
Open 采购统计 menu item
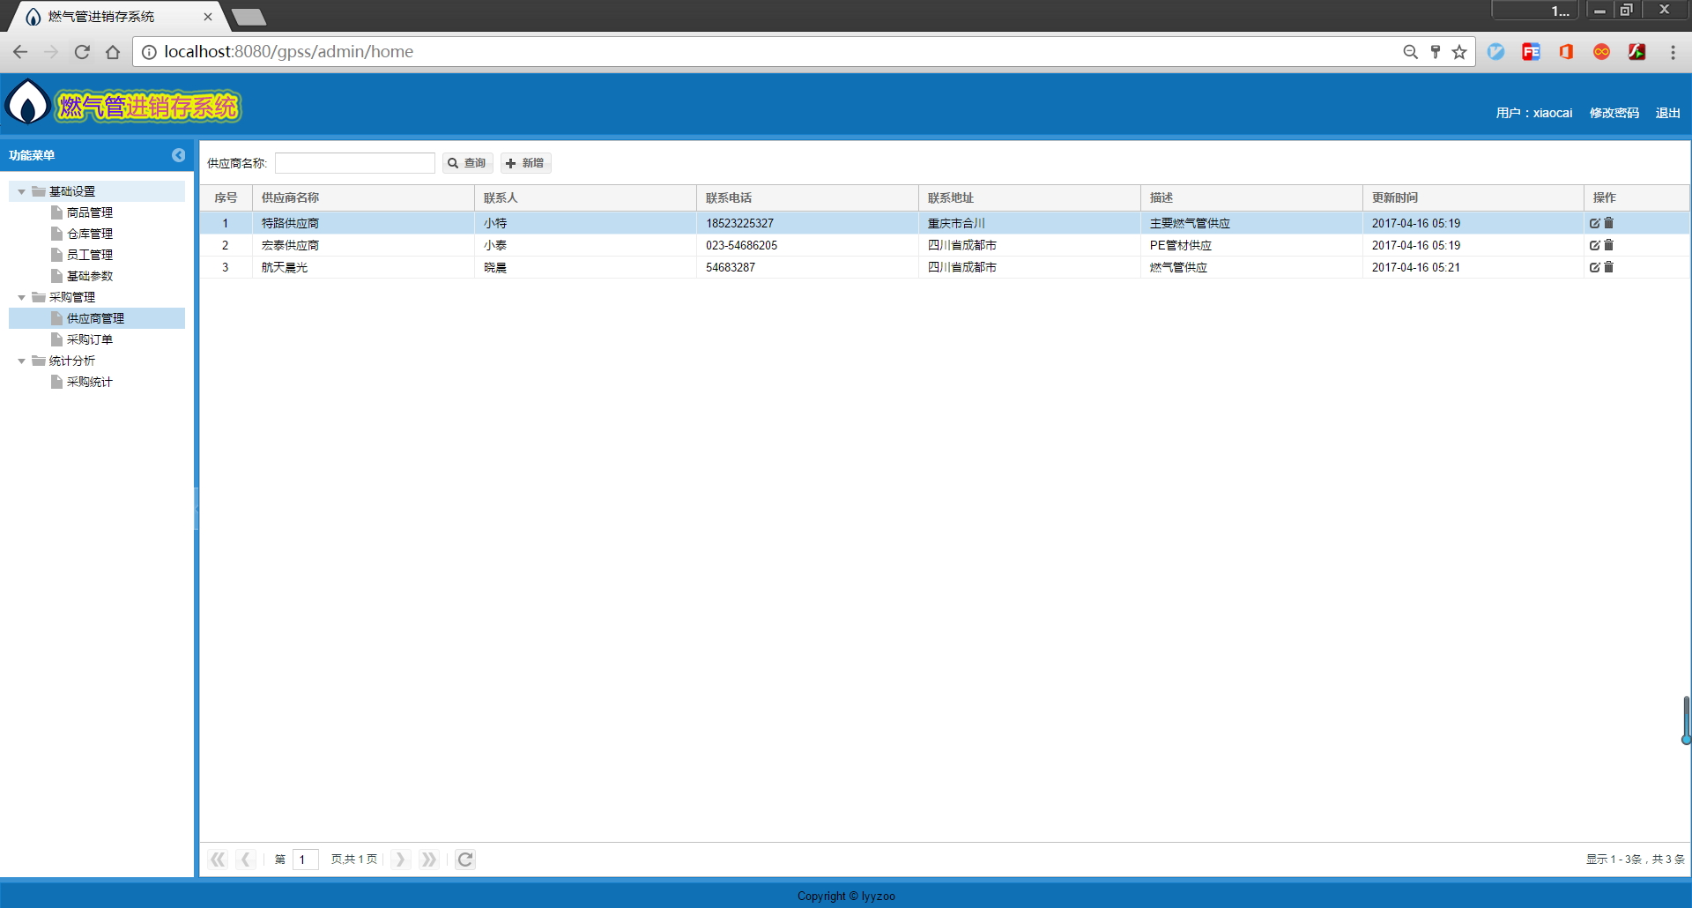[90, 382]
